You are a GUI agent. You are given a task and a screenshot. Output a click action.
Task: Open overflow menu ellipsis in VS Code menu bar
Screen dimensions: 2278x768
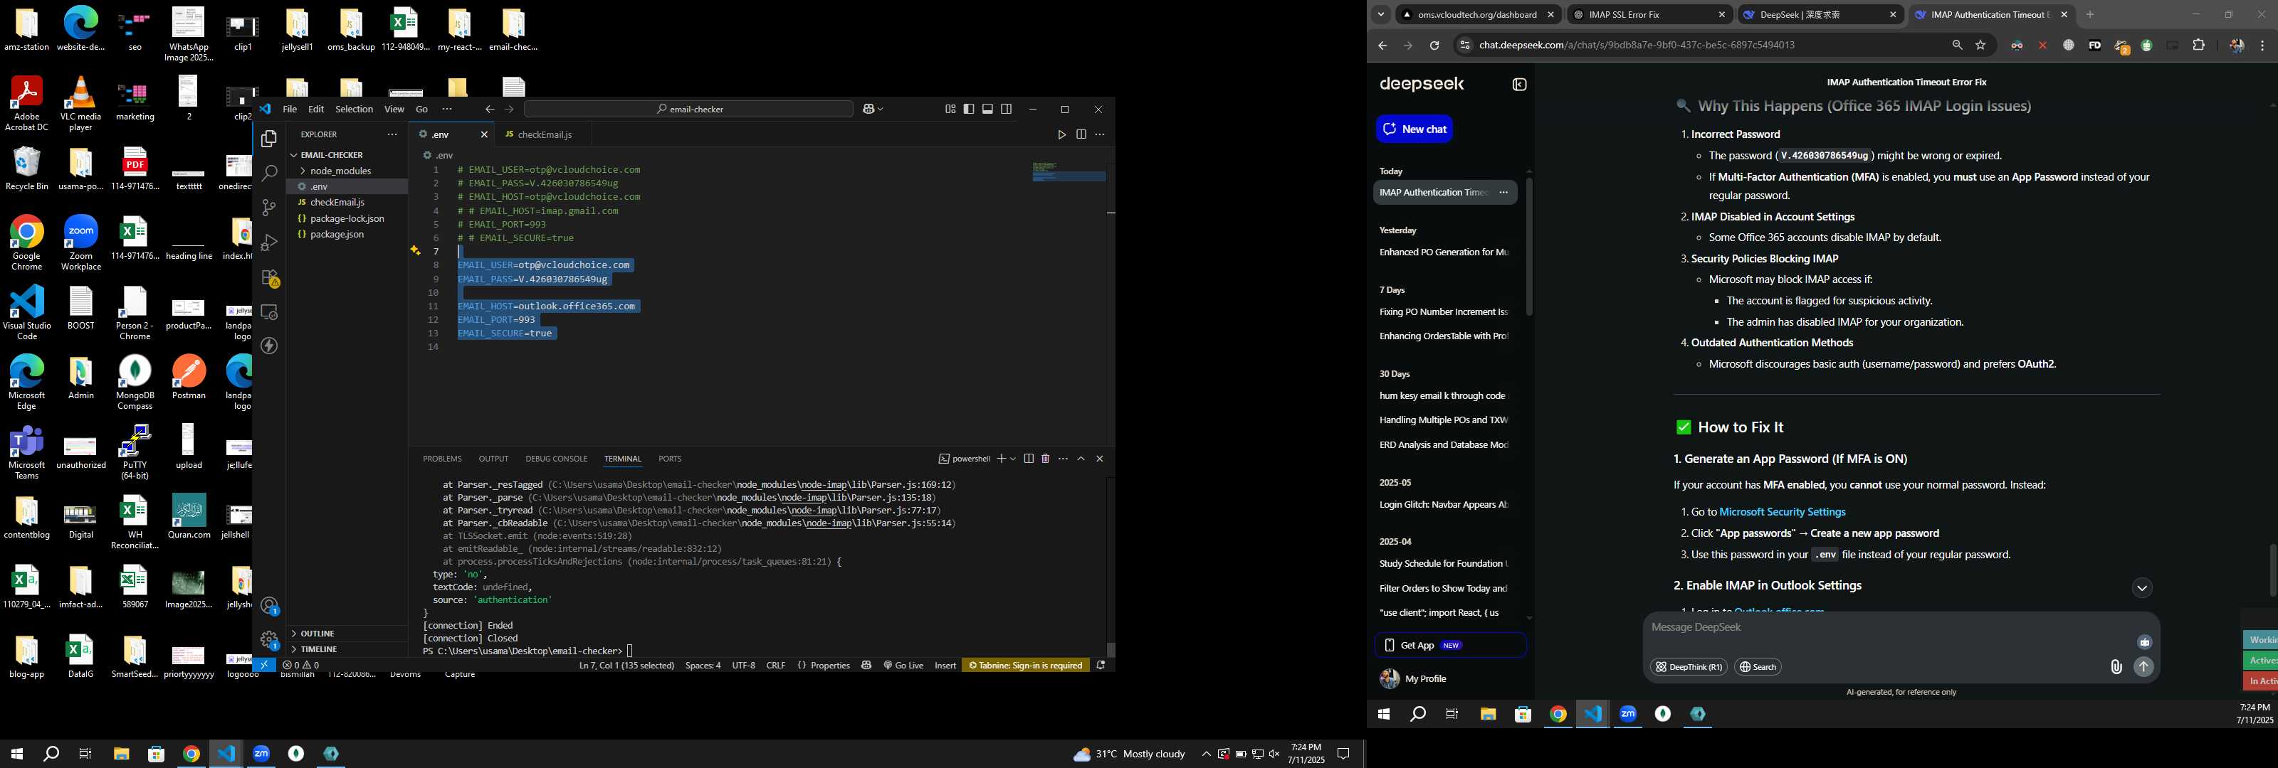point(446,109)
